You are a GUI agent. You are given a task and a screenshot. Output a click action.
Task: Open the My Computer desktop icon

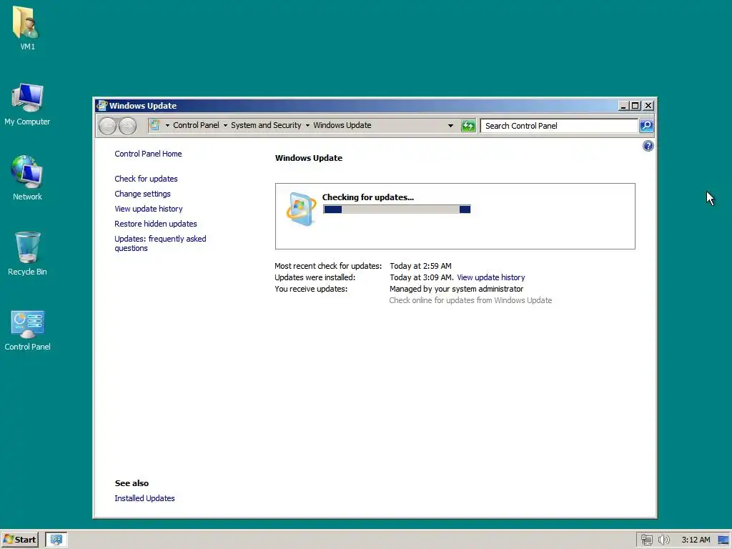[27, 104]
